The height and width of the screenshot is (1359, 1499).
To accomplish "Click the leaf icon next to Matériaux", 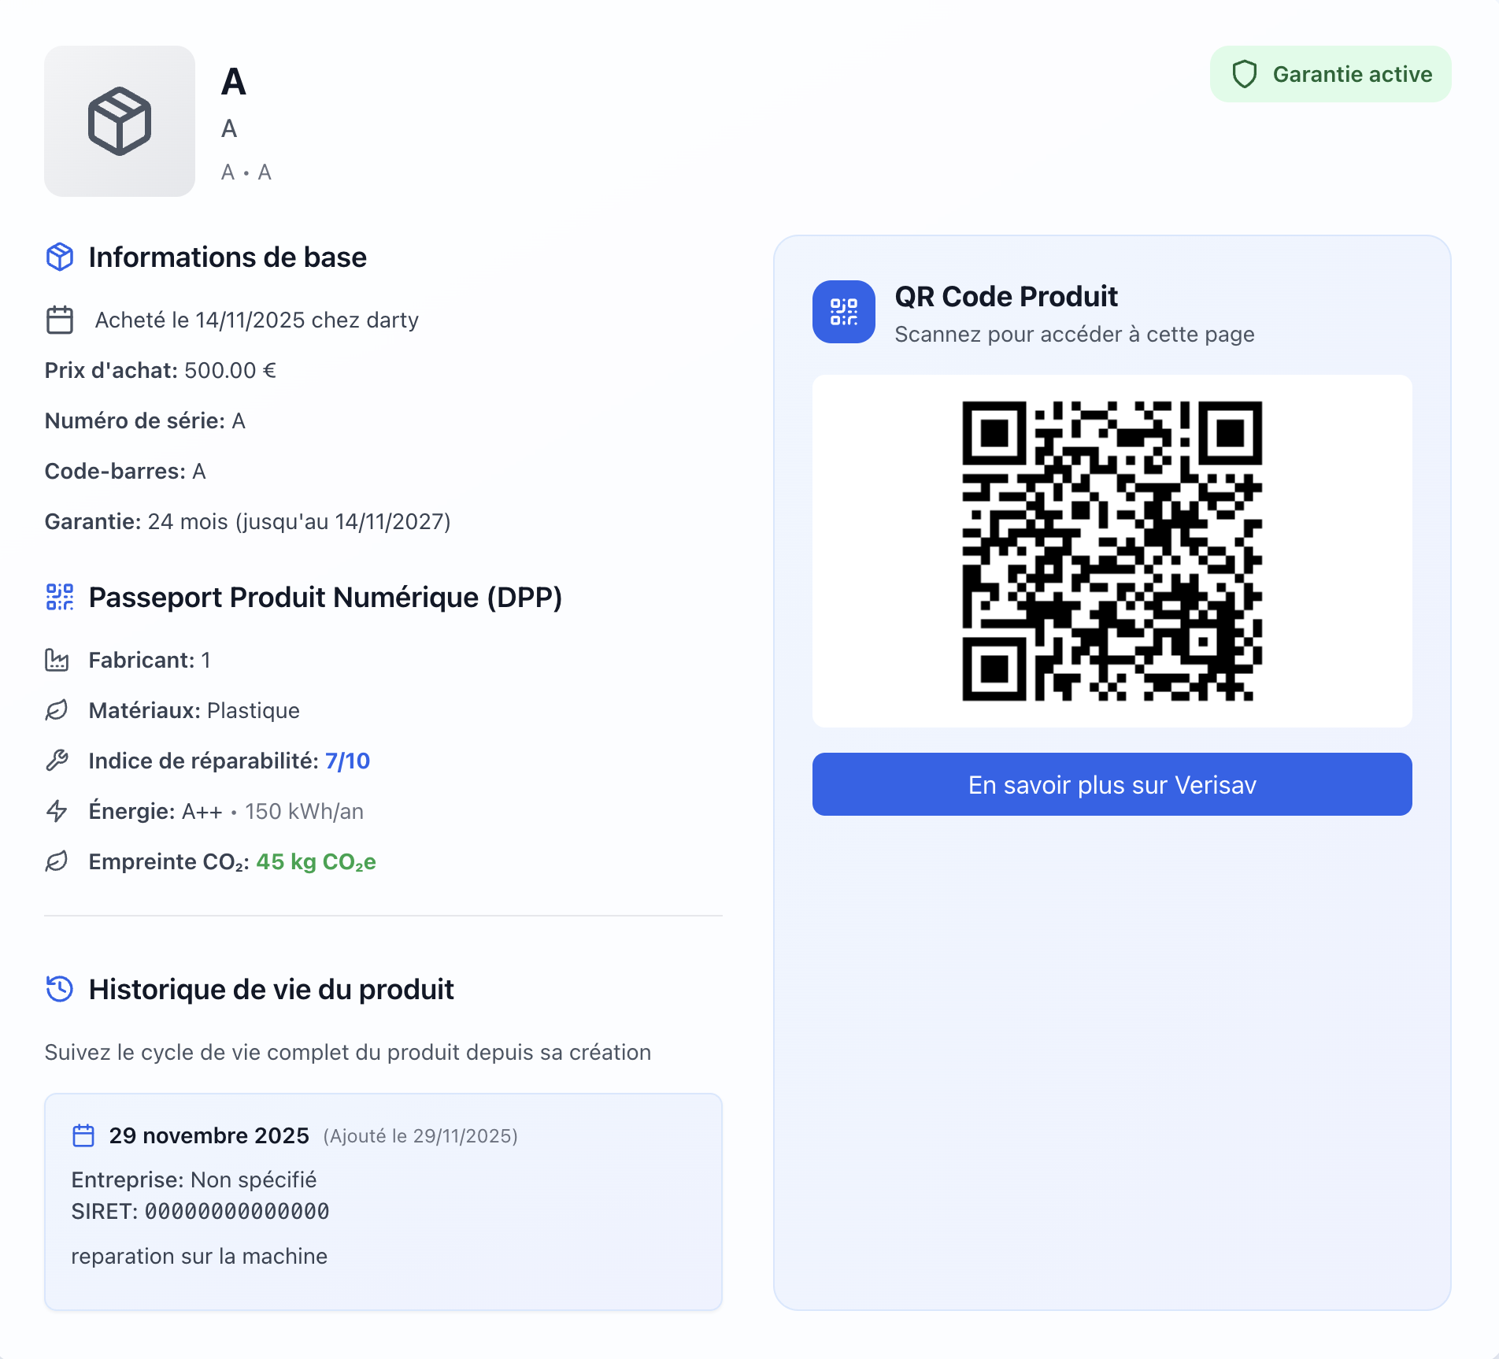I will 57,710.
